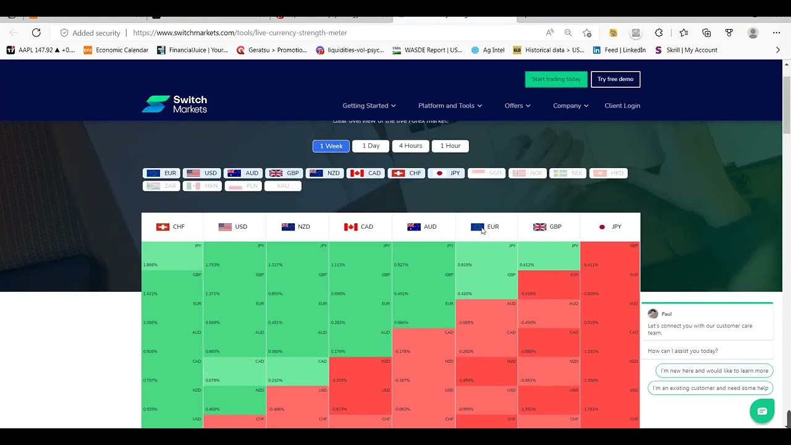Open browser extensions puzzle icon
The height and width of the screenshot is (445, 791).
[x=659, y=33]
